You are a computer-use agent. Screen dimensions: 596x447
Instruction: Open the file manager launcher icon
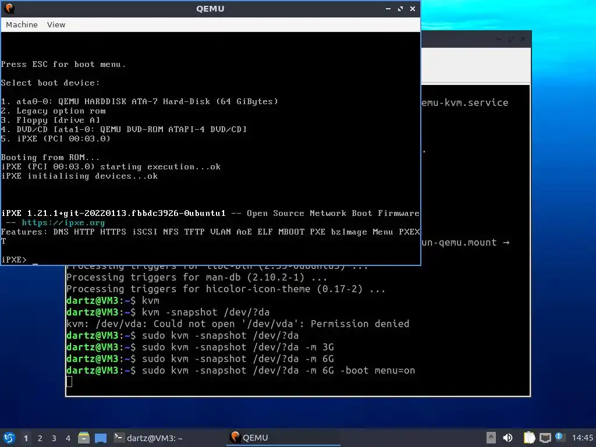pos(84,438)
